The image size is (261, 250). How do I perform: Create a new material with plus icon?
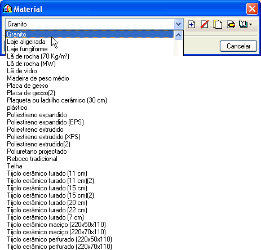pos(192,24)
